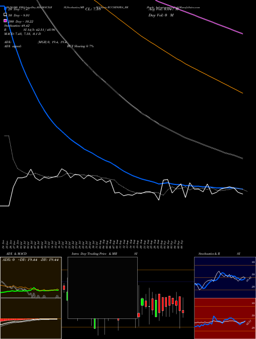Click the 'Avg Vol: 0.047 M' label
Viewport: 256px width, 339px height.
coord(163,9)
